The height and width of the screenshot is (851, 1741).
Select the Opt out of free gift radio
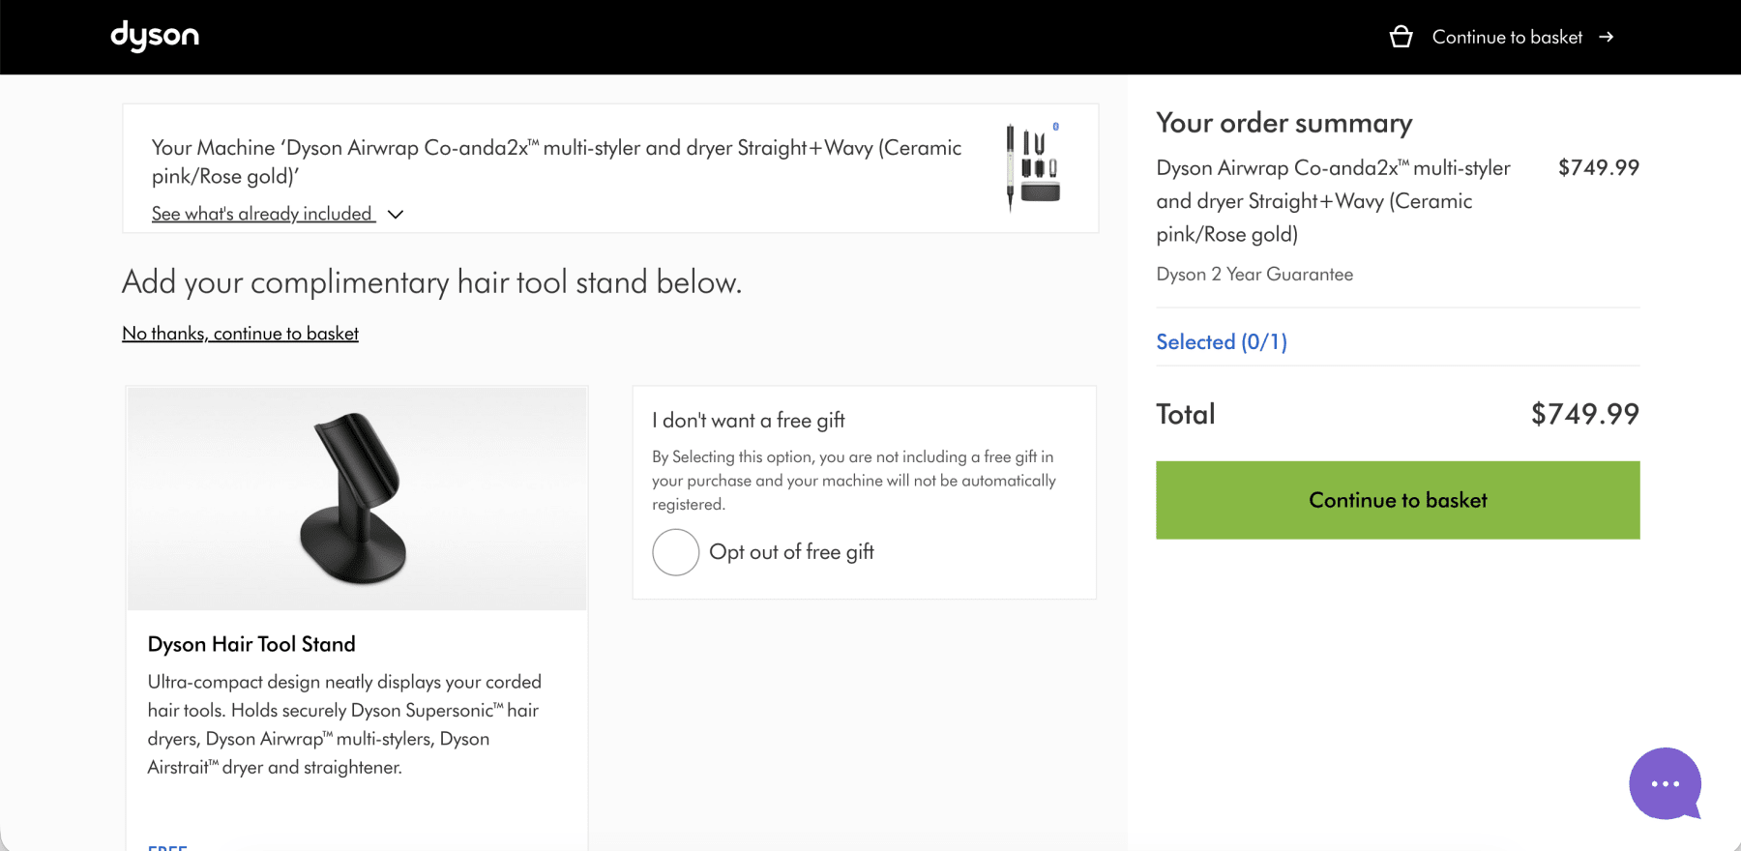pyautogui.click(x=675, y=552)
